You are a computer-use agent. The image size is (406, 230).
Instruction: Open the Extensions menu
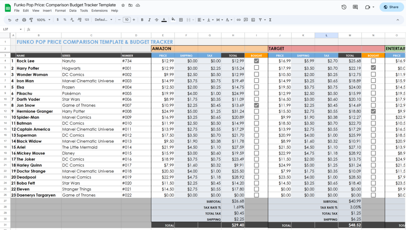point(99,10)
